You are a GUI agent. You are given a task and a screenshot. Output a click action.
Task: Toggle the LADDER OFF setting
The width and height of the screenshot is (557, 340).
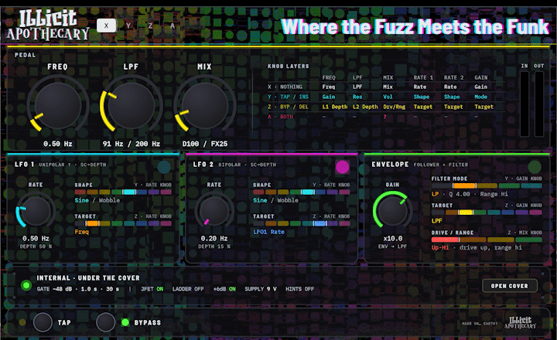(x=188, y=289)
